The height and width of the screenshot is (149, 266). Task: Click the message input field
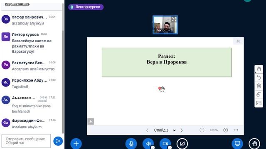coord(26,141)
